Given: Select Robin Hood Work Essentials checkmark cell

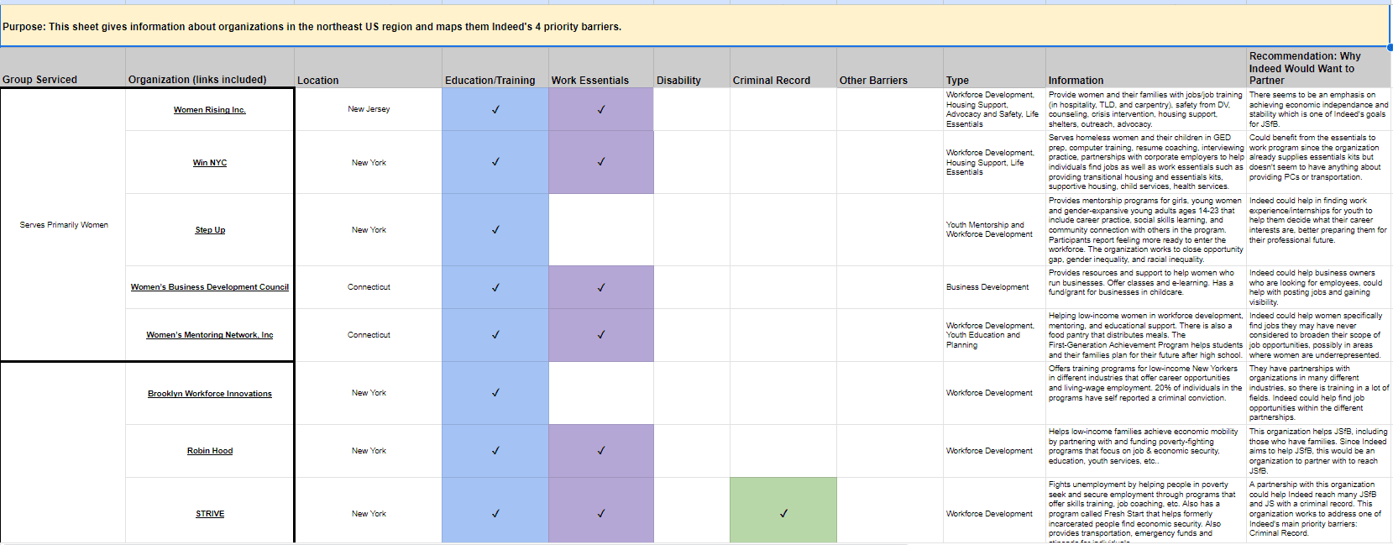Looking at the screenshot, I should click(601, 451).
